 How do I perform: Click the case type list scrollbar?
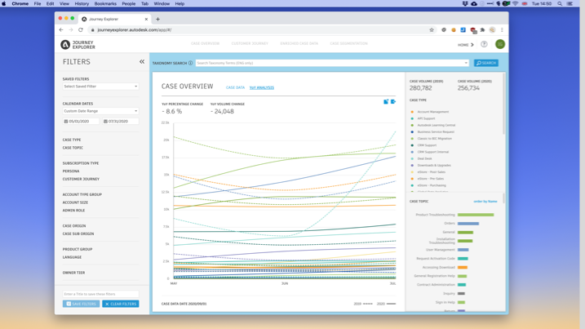pos(503,104)
